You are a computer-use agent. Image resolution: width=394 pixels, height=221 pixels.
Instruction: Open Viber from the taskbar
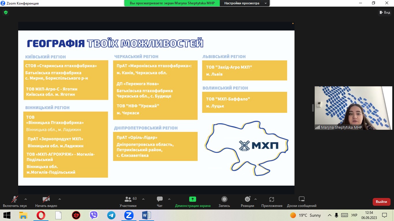pyautogui.click(x=94, y=215)
